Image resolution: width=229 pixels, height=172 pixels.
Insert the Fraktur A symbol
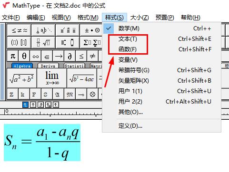(x=59, y=95)
